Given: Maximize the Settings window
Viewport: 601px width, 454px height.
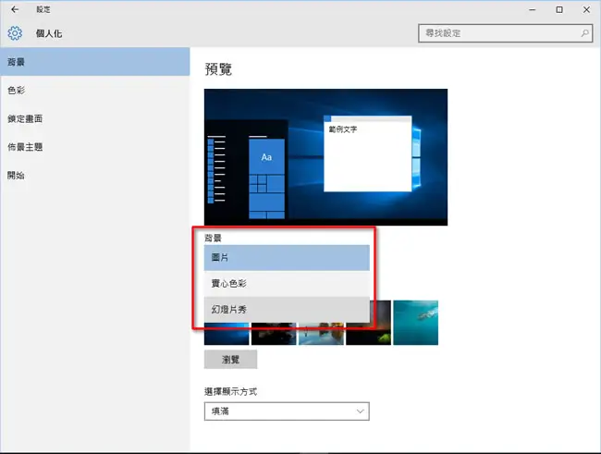Looking at the screenshot, I should coord(559,9).
